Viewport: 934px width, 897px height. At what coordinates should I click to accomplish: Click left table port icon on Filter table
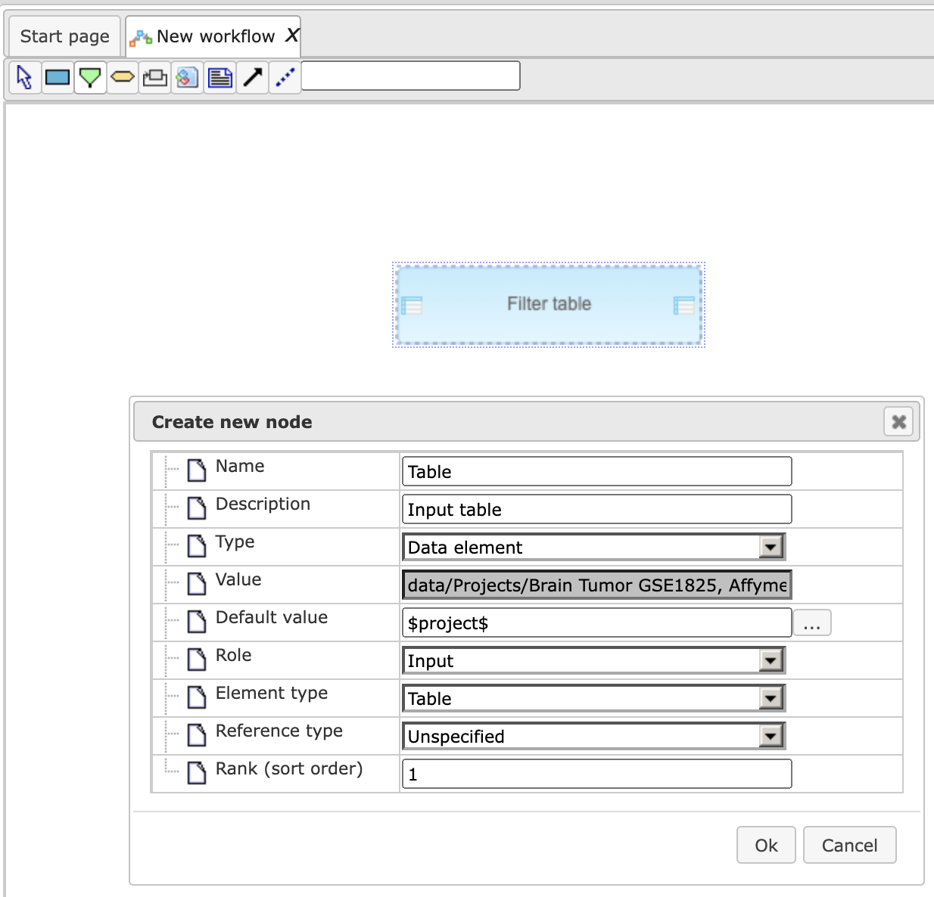pos(412,305)
